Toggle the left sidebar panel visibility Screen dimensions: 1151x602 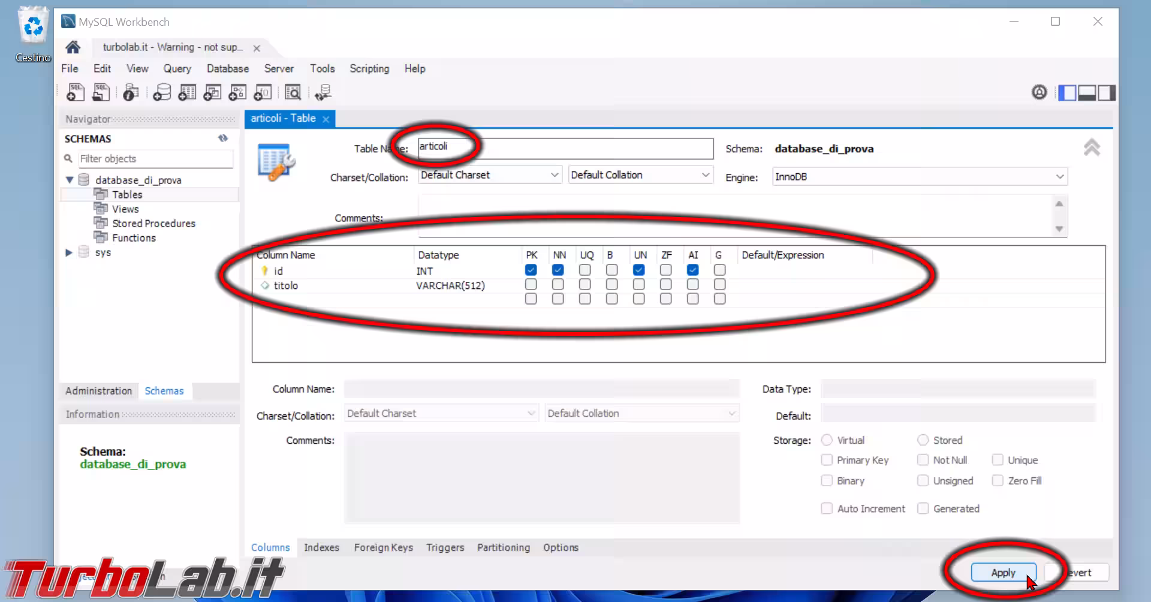pos(1067,93)
